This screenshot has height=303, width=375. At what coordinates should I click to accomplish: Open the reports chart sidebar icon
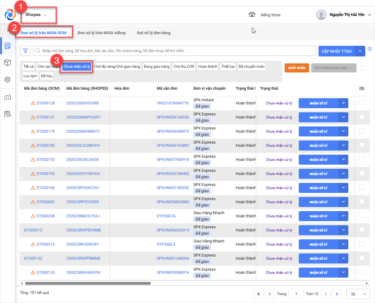pos(8,97)
